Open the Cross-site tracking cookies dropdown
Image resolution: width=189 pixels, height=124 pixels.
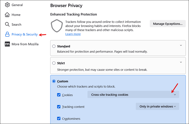click(x=133, y=95)
